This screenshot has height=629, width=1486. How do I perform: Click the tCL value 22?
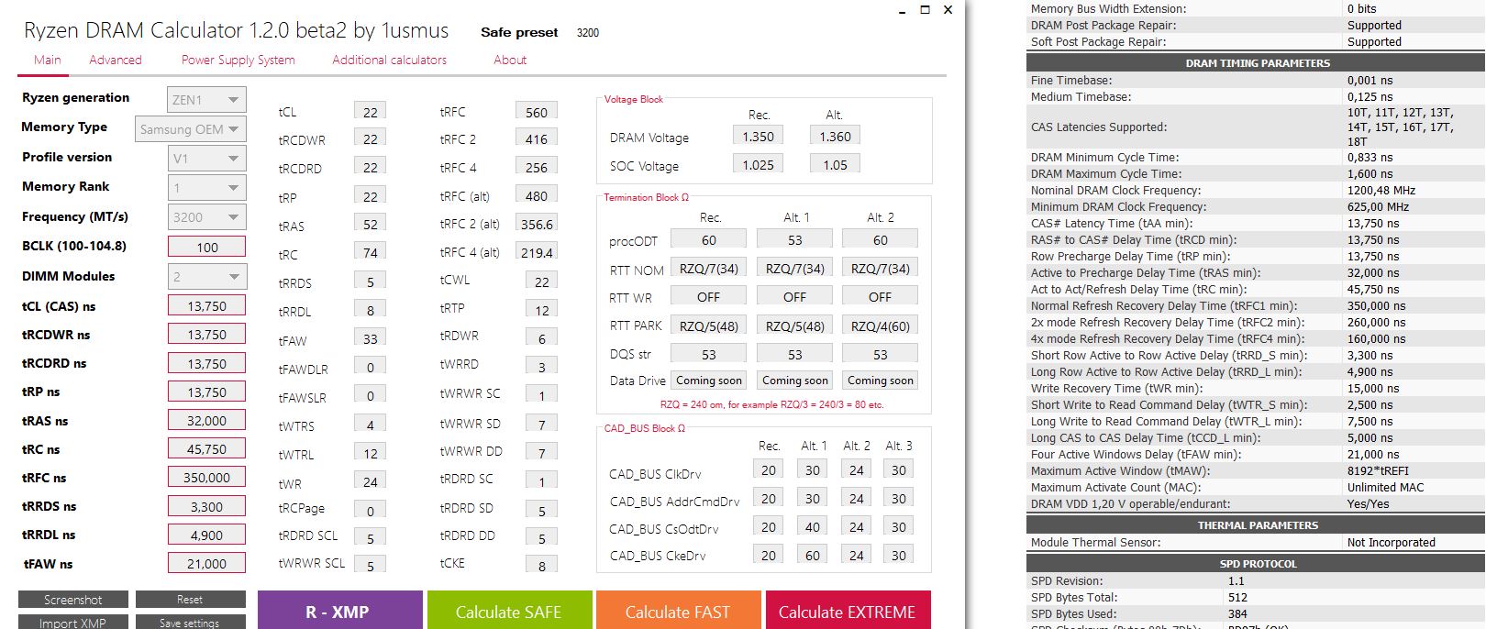pos(370,111)
